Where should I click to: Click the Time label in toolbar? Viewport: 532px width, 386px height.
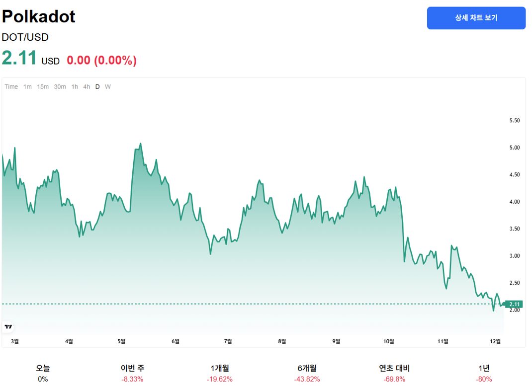(11, 87)
